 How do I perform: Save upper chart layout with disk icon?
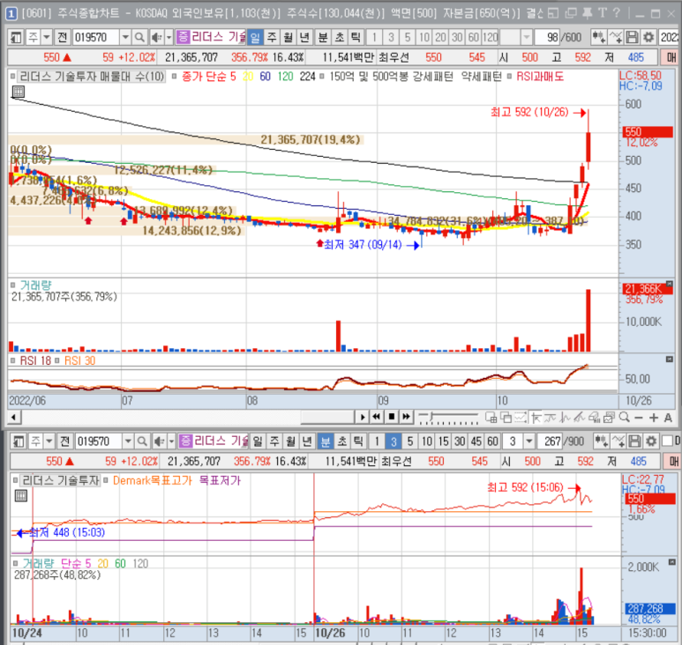[x=632, y=37]
